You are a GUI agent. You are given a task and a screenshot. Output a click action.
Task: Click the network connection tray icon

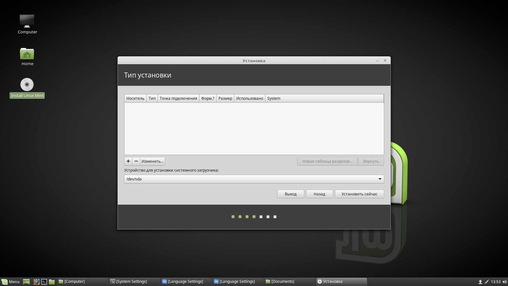click(x=486, y=282)
